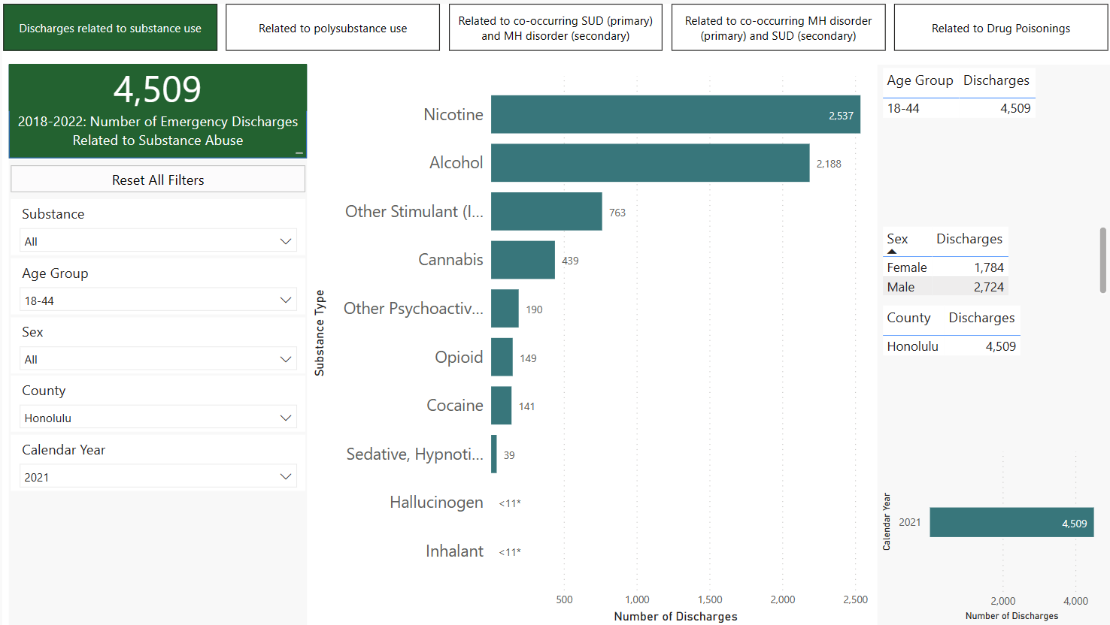
Task: Select the Nicotine bar in chart
Action: click(x=675, y=114)
